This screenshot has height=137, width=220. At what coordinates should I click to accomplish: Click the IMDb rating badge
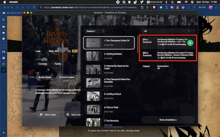[x=75, y=51]
